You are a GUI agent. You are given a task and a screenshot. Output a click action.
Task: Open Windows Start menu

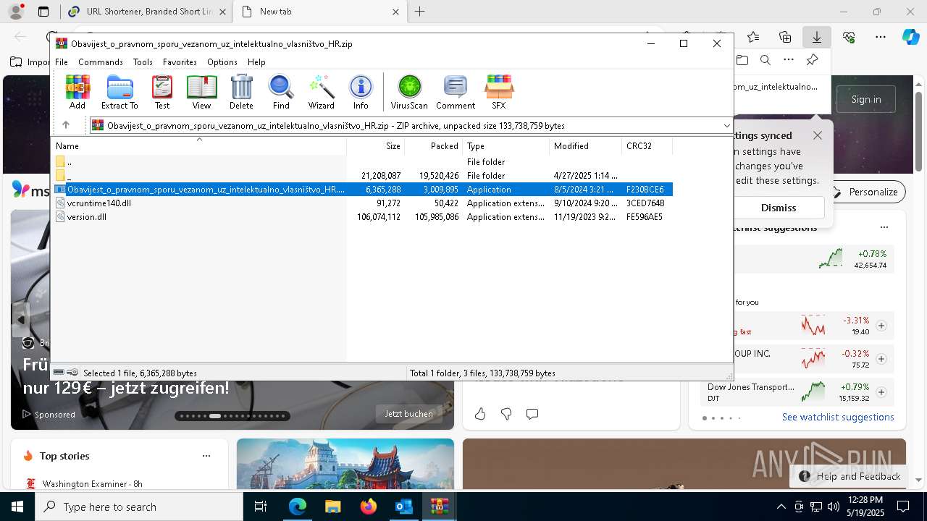click(x=17, y=507)
